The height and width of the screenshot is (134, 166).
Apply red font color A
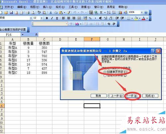click(x=144, y=18)
